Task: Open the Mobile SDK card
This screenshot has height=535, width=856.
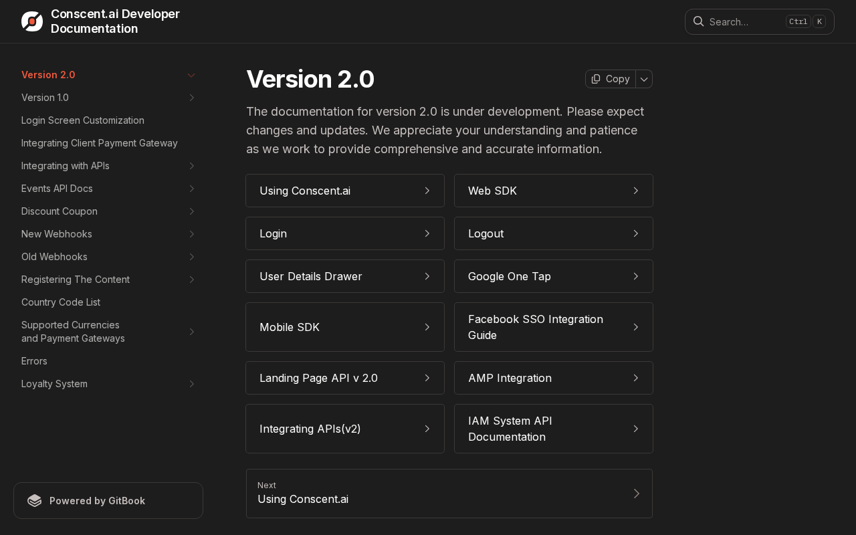Action: (345, 327)
